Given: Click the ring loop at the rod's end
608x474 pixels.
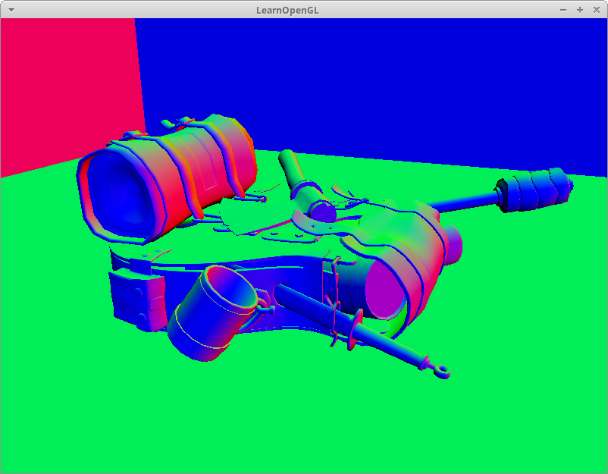Looking at the screenshot, I should coord(441,371).
